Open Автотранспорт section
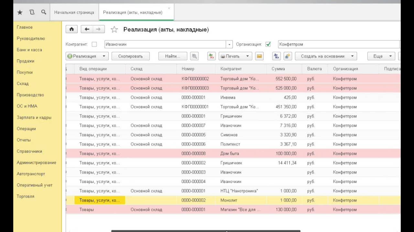Image resolution: width=414 pixels, height=232 pixels. (31, 174)
